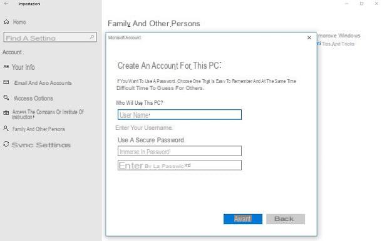Click the Avanti button
The height and width of the screenshot is (241, 382).
243,219
